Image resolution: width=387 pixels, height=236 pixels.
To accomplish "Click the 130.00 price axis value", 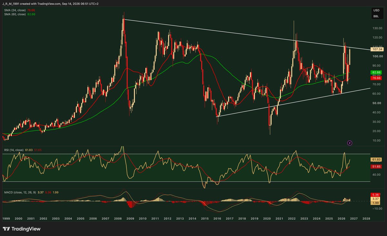I will 377,28.
